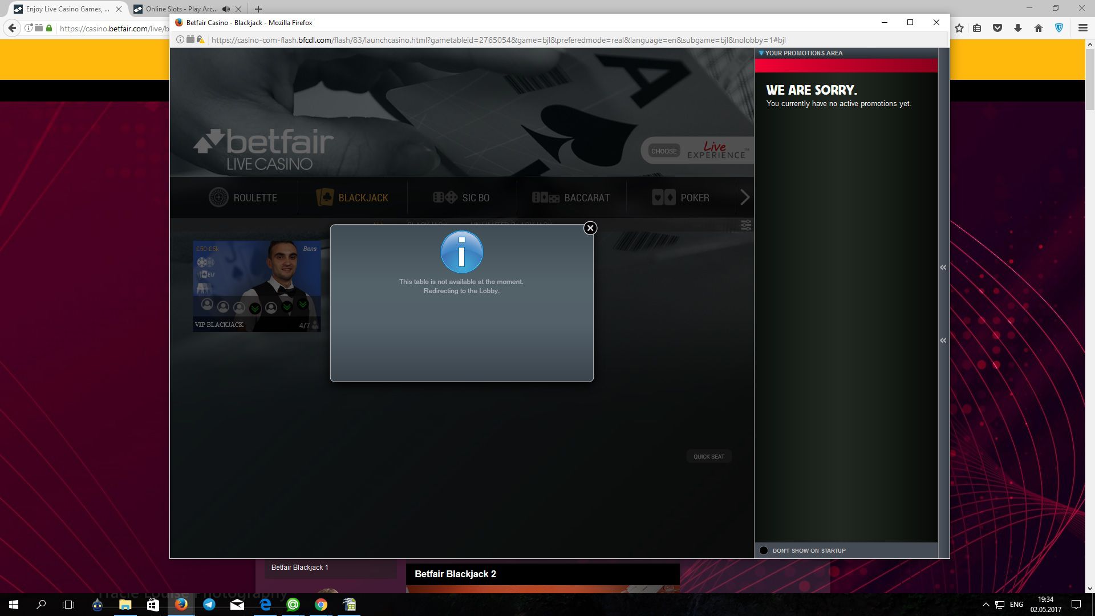Go to Firefox home page

(1039, 28)
